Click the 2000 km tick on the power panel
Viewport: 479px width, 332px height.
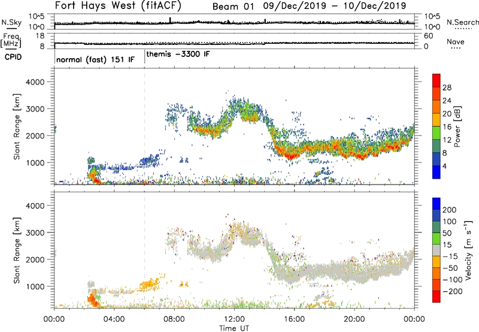pos(35,135)
